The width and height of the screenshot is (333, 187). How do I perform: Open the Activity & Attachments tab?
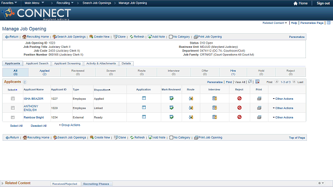101,63
